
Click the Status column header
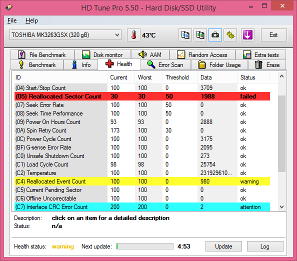pyautogui.click(x=253, y=77)
